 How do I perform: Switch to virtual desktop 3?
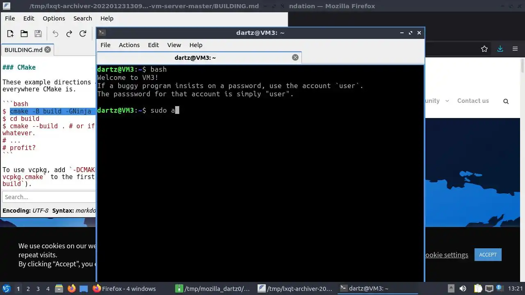pos(38,289)
